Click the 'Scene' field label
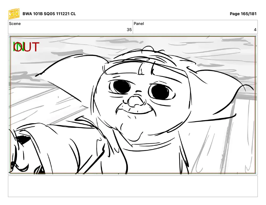Viewport: 266px width, 205px height. coord(15,24)
